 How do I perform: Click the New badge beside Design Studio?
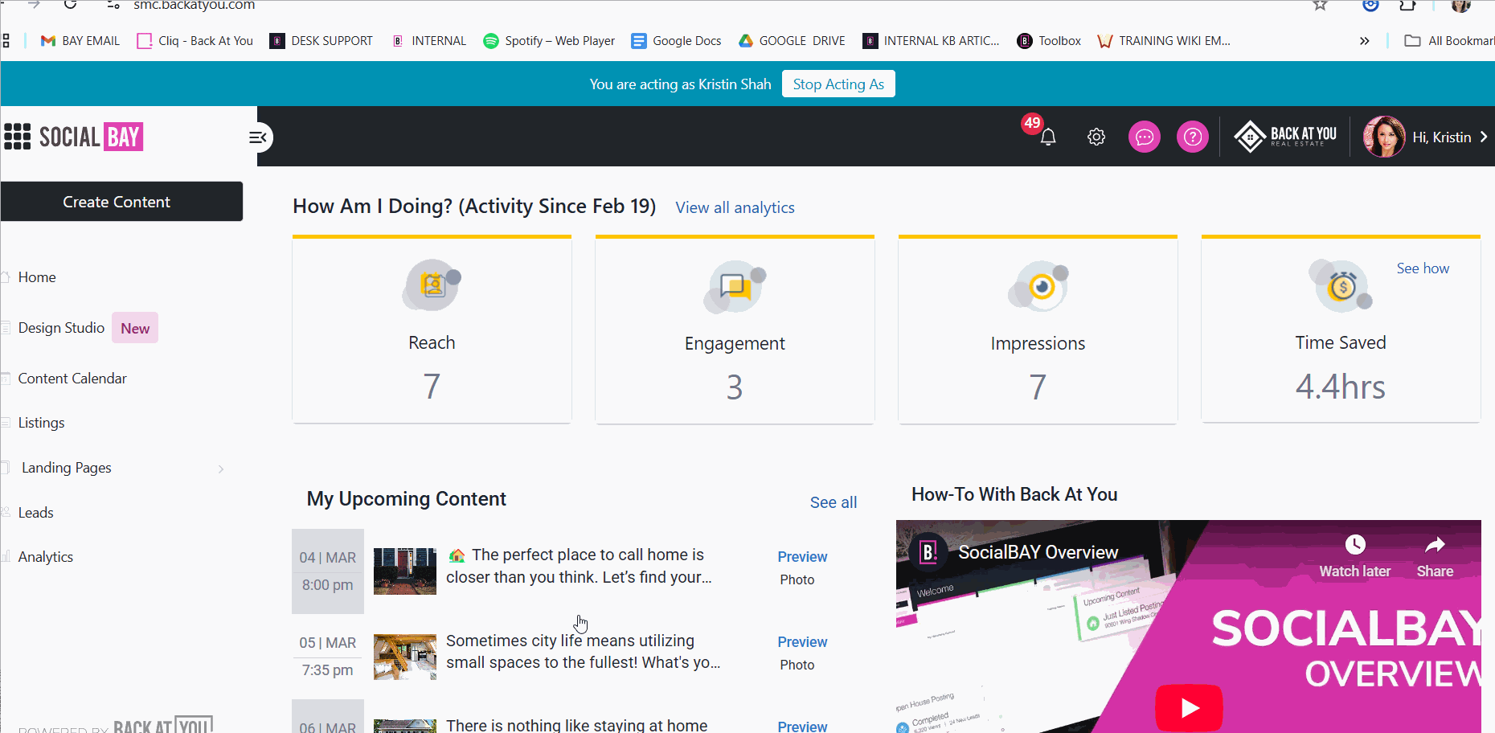(135, 328)
